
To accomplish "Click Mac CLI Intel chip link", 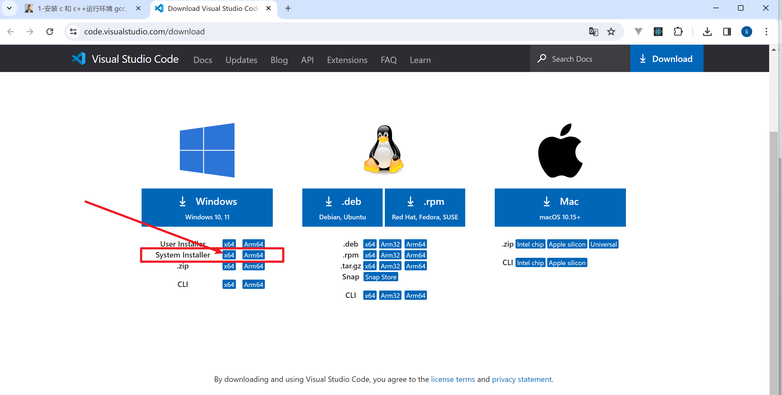I will click(x=530, y=263).
